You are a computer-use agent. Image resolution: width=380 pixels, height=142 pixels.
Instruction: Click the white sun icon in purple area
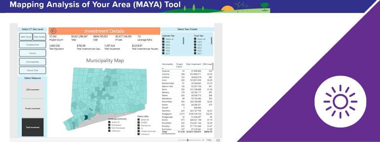pos(340,102)
